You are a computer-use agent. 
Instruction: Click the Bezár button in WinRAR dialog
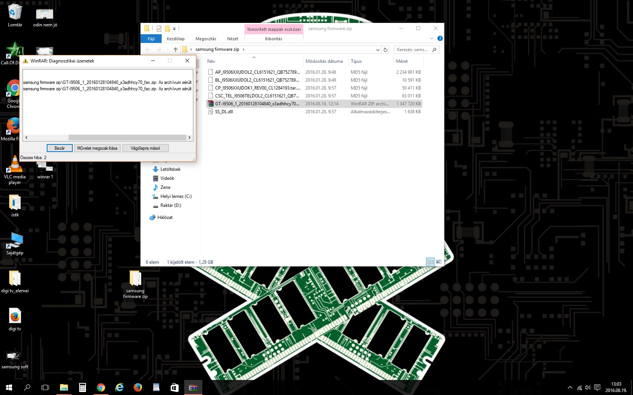click(60, 148)
